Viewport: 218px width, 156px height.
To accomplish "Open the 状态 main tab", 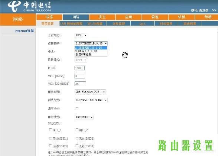I will (x=49, y=17).
